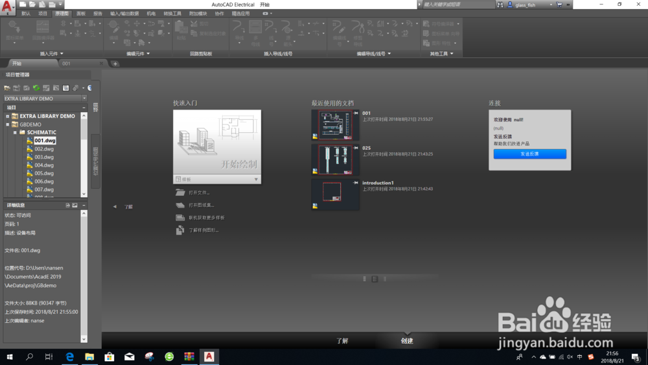Viewport: 648px width, 365px height.
Task: Toggle the pin on recent document 025
Action: pos(355,148)
